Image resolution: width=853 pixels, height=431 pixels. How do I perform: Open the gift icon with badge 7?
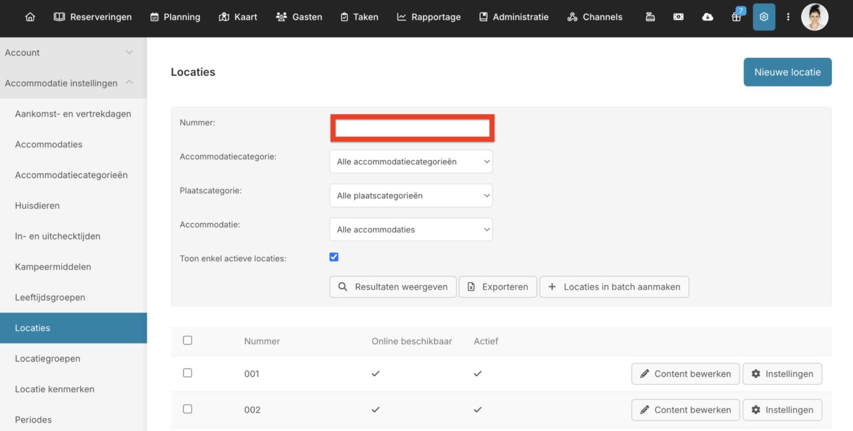[x=736, y=17]
